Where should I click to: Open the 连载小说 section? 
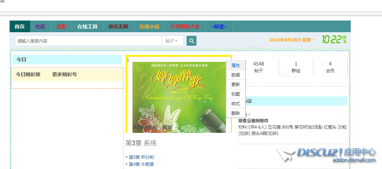[149, 27]
